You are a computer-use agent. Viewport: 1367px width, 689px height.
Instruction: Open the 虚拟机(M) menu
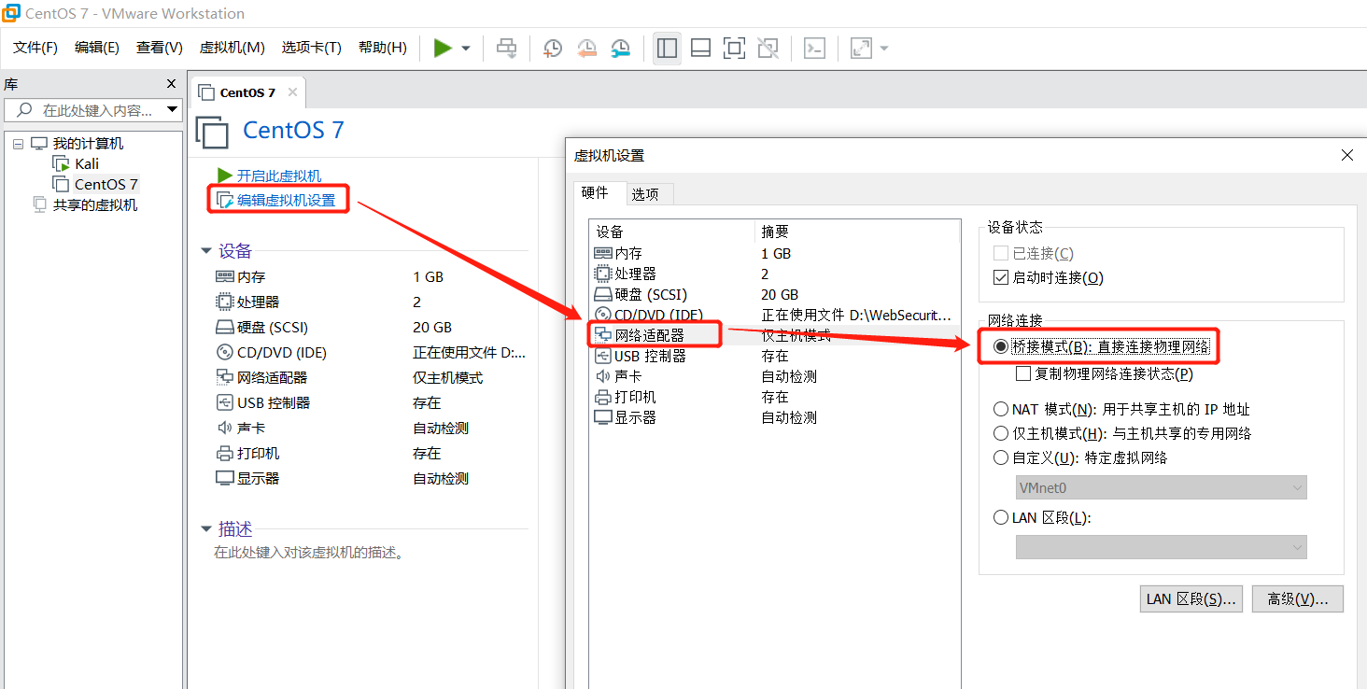tap(231, 48)
